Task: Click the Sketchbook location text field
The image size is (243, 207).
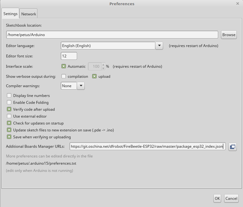Action: tap(112, 35)
